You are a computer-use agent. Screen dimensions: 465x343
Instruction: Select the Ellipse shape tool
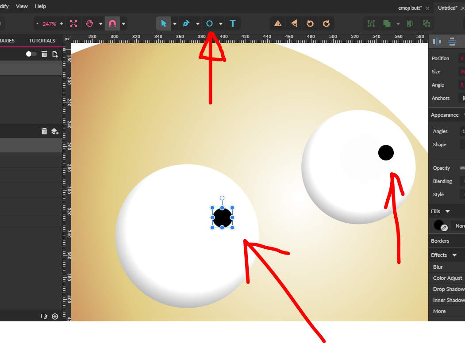(209, 23)
